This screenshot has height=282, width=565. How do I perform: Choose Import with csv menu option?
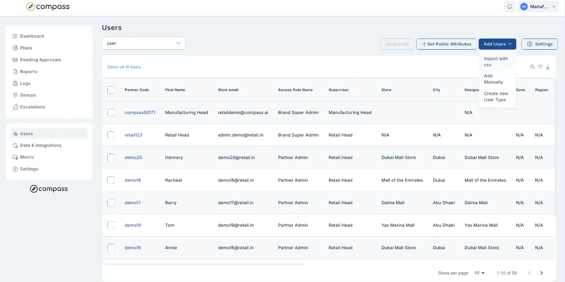pos(497,62)
